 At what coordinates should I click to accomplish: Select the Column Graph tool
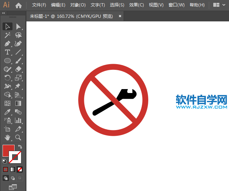click(x=18, y=120)
